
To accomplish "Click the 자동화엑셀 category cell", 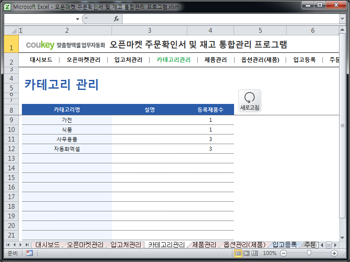I will (67, 149).
